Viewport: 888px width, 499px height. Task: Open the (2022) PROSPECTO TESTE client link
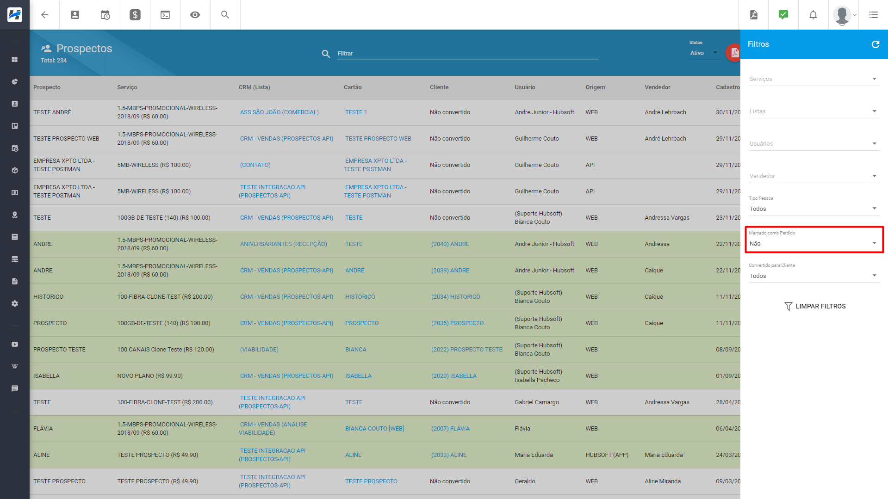click(466, 350)
